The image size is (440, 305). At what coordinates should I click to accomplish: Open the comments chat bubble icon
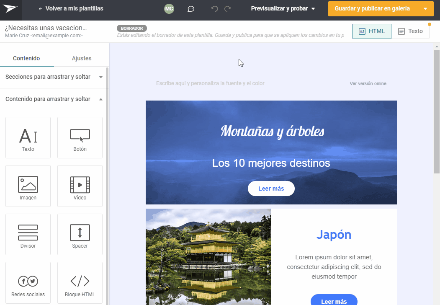coord(191,9)
